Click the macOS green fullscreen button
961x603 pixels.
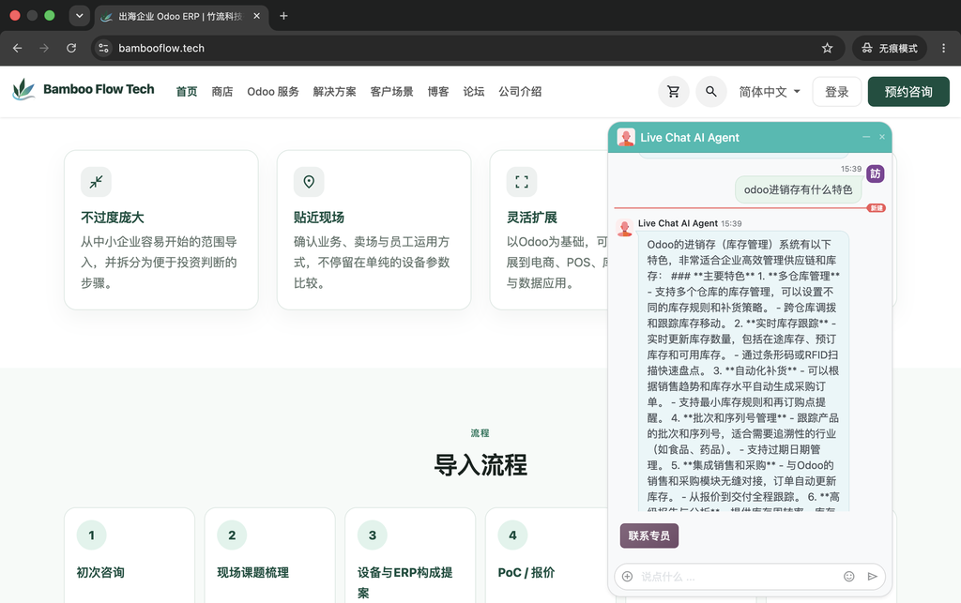coord(50,16)
